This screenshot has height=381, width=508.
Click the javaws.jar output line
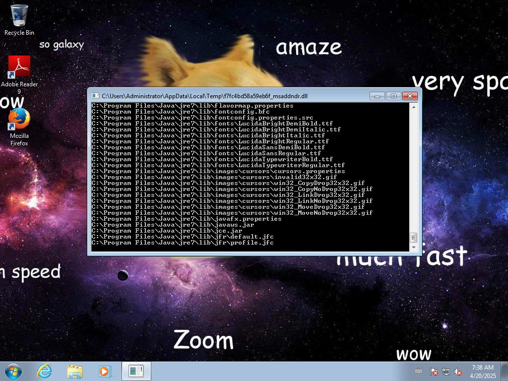pos(173,225)
